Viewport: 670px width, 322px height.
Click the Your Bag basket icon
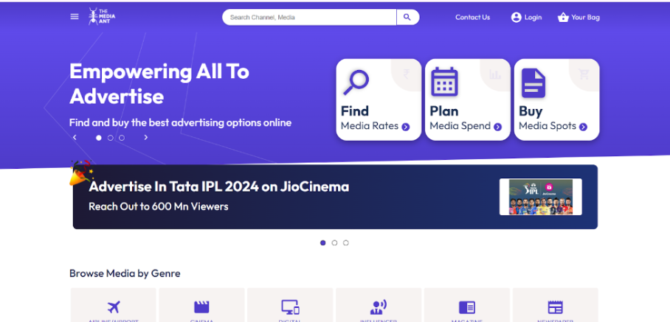pyautogui.click(x=563, y=18)
